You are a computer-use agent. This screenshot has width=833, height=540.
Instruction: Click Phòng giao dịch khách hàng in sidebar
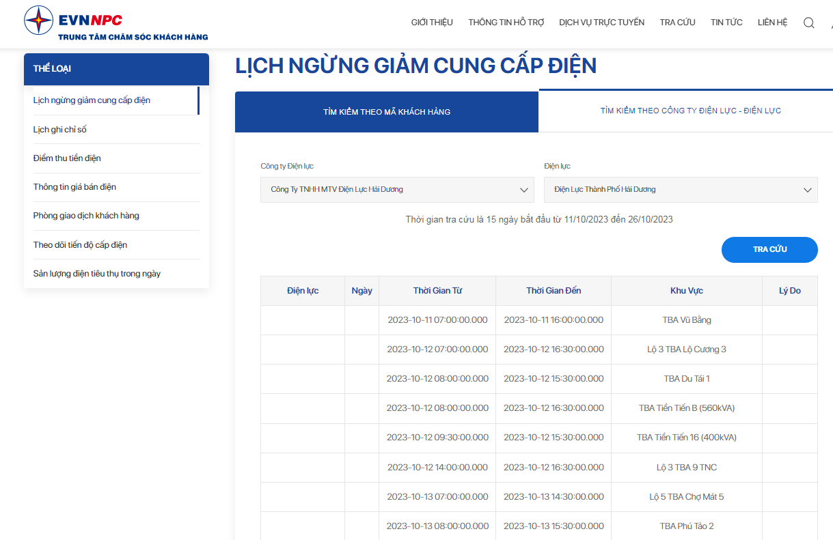[86, 216]
